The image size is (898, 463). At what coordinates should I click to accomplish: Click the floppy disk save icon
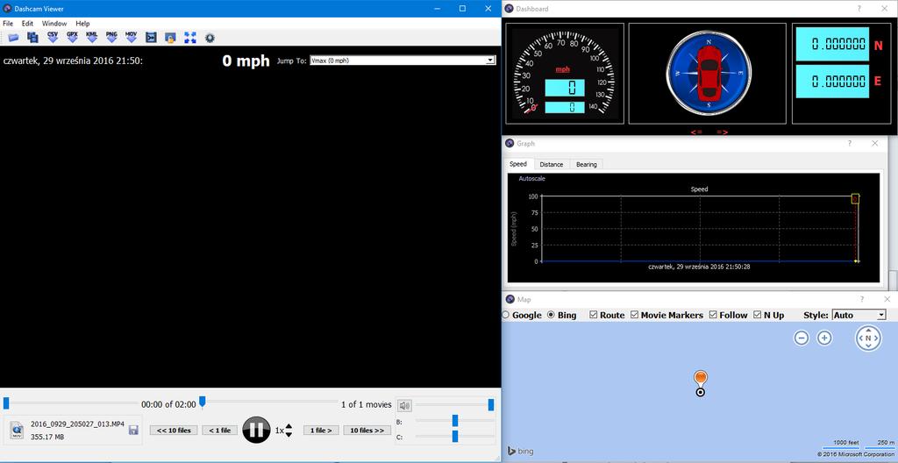pos(133,430)
